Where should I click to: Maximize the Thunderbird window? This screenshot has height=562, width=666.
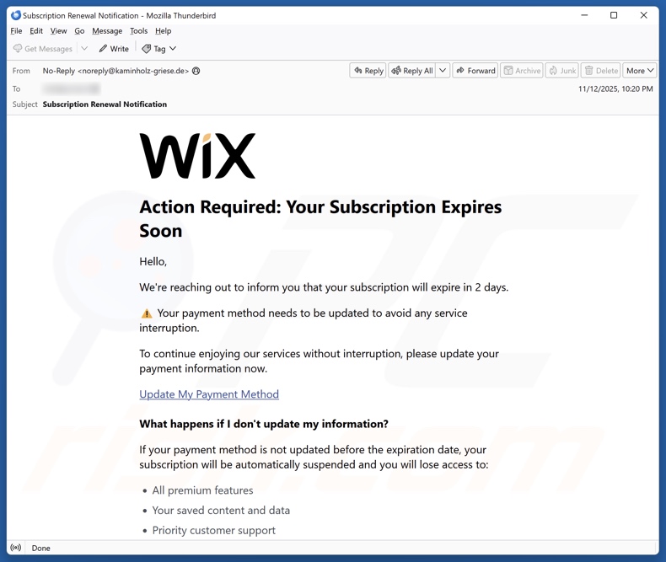(614, 15)
